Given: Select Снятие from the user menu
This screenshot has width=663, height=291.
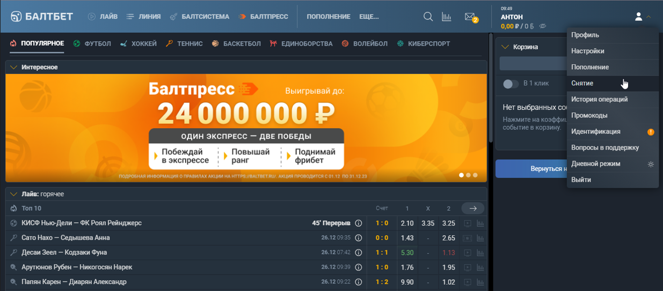Looking at the screenshot, I should click(x=582, y=84).
